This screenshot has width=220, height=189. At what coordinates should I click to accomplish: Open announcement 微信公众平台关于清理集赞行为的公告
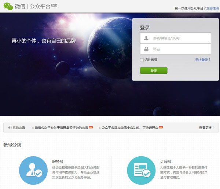(61, 127)
